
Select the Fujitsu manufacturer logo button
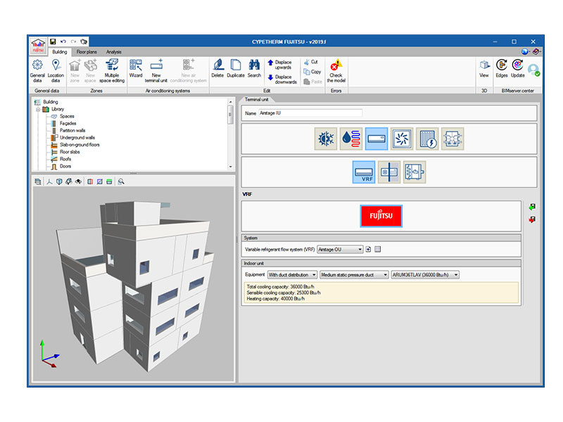click(381, 216)
